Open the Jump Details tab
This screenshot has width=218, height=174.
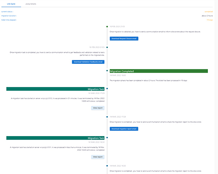pos(31,4)
